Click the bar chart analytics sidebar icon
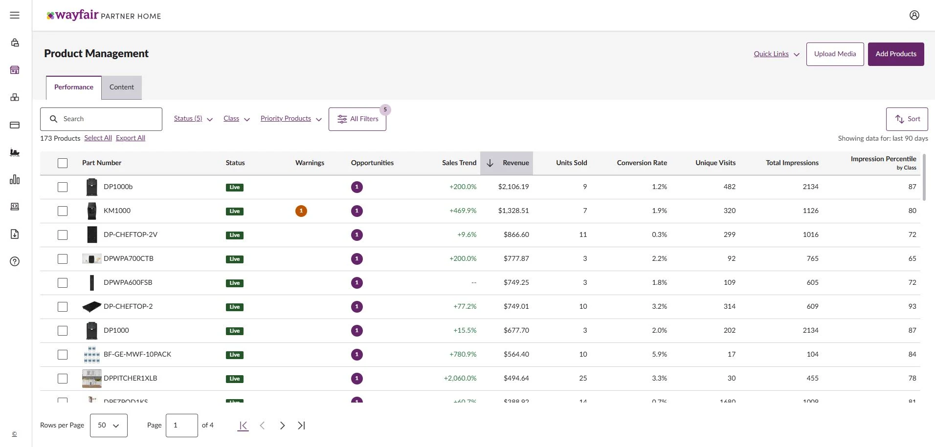The image size is (935, 447). click(x=15, y=180)
